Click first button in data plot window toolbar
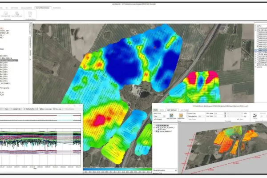The width and height of the screenshot is (267, 178). tap(7, 109)
